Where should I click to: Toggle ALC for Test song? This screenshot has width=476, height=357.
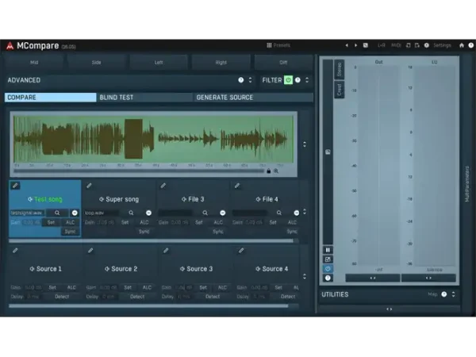(70, 222)
